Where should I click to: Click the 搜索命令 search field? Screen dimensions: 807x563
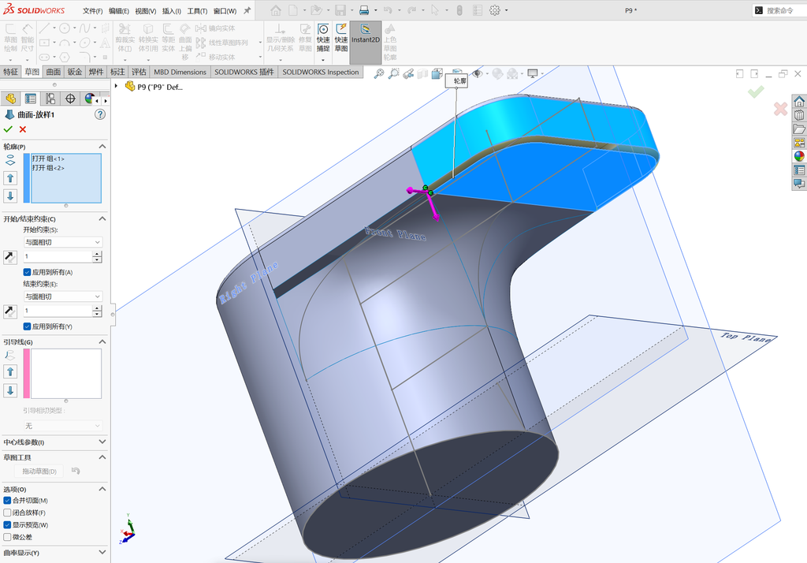click(779, 10)
